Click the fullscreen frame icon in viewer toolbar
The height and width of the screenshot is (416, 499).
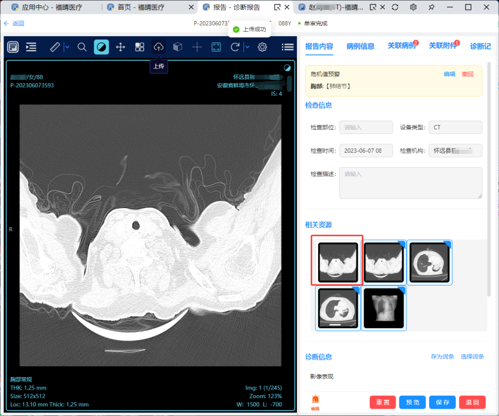coord(216,47)
